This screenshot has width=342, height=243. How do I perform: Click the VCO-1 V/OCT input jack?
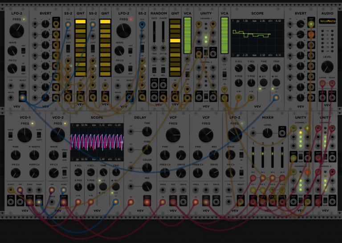[11, 190]
